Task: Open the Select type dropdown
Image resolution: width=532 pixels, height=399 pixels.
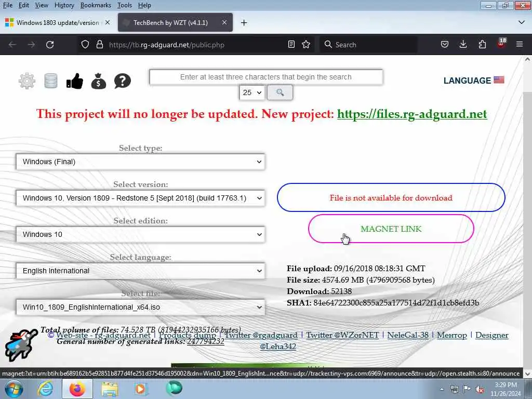Action: point(140,162)
